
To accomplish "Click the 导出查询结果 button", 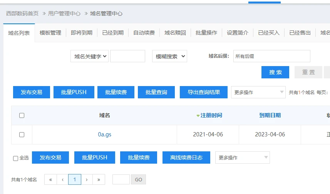I will 204,92.
